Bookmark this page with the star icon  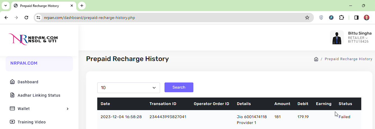click(x=307, y=18)
